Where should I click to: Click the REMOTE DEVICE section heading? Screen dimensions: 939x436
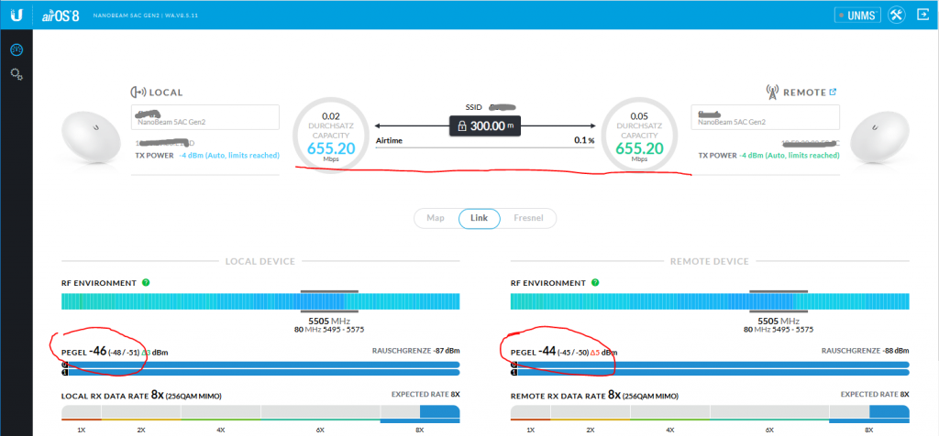tap(709, 261)
